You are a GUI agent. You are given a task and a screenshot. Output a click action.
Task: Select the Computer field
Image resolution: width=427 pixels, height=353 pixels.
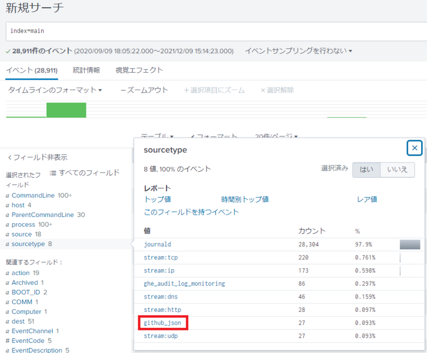(x=26, y=311)
